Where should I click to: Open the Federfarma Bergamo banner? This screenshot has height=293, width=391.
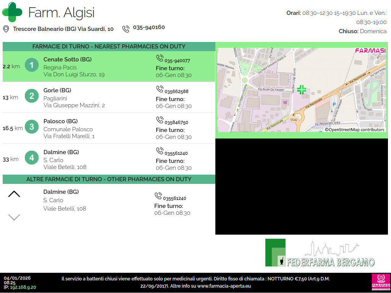(x=320, y=253)
